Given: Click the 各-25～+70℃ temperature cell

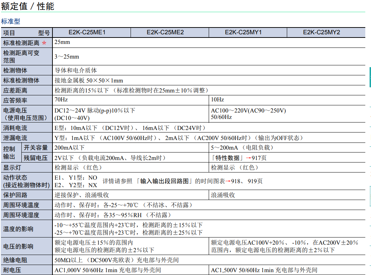Looking at the screenshot, I should click(x=123, y=205).
